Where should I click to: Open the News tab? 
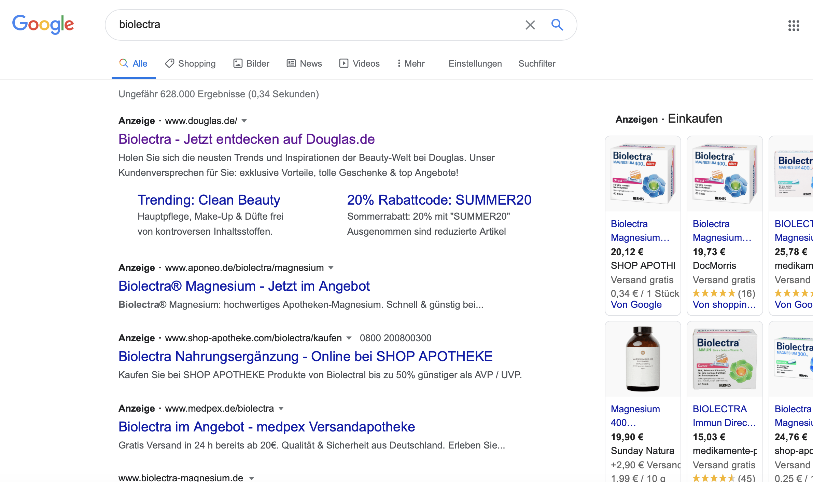[304, 64]
